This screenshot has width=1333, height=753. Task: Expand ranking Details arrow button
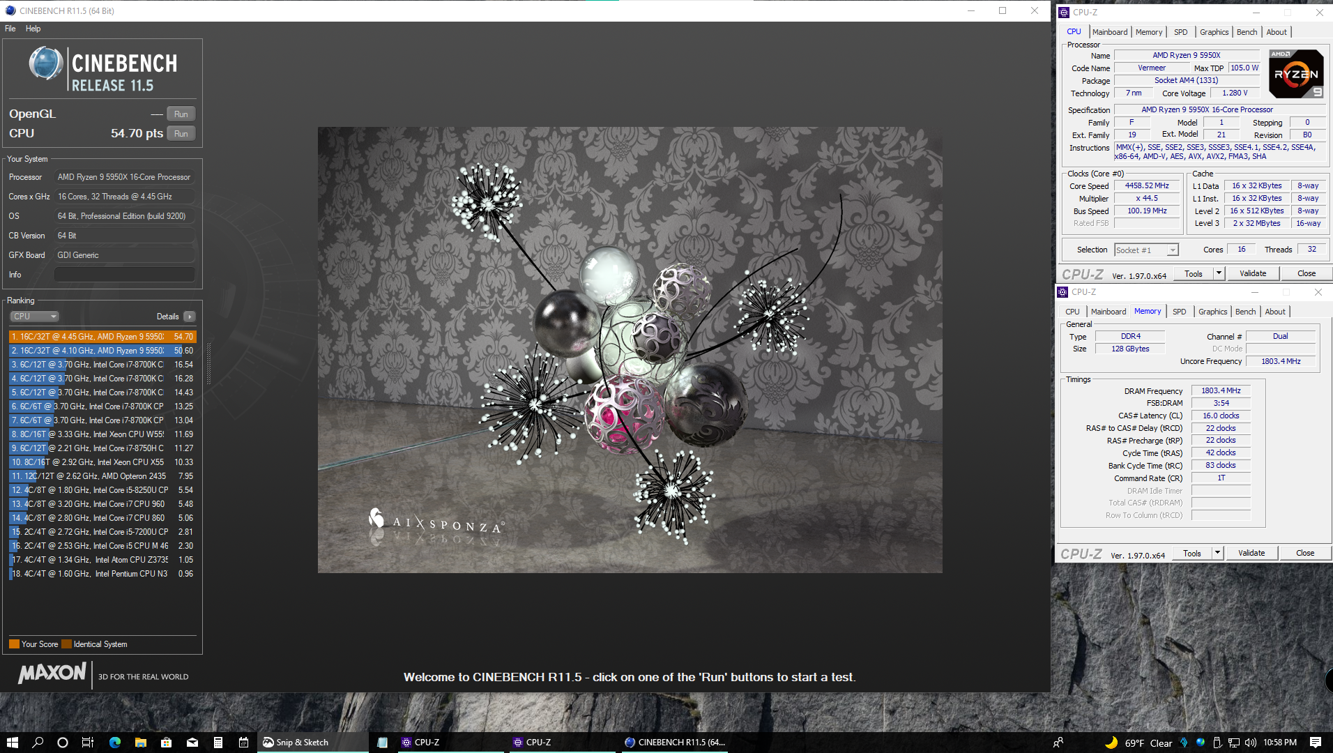[190, 317]
